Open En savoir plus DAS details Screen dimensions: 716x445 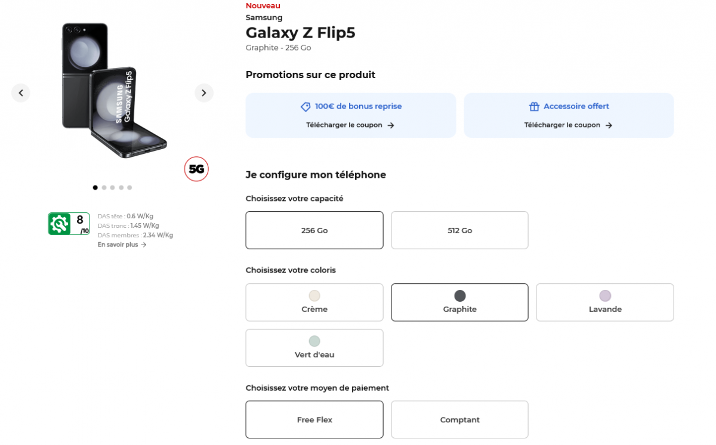pyautogui.click(x=118, y=245)
